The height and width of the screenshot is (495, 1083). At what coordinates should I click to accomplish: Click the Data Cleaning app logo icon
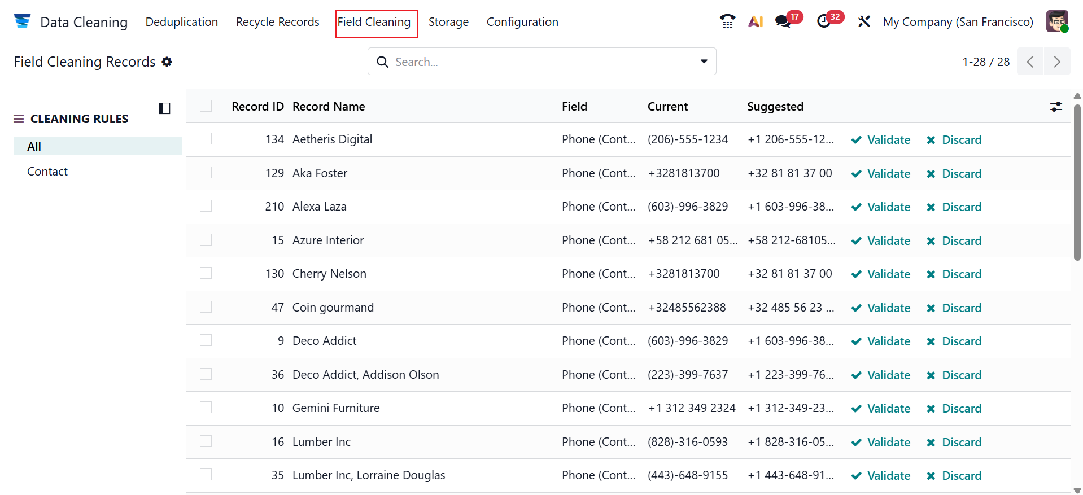click(22, 21)
